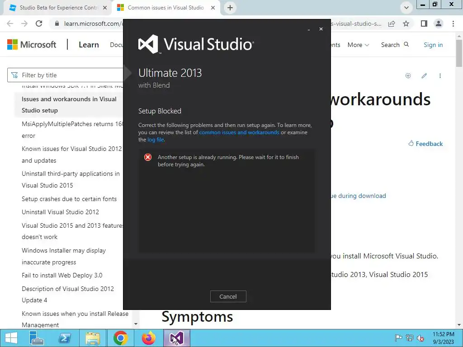Open Description of Visual Studio 2012 Update 4

(x=68, y=295)
